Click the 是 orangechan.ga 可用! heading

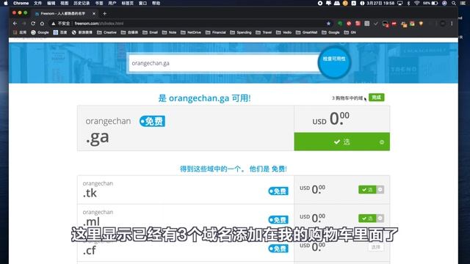204,98
